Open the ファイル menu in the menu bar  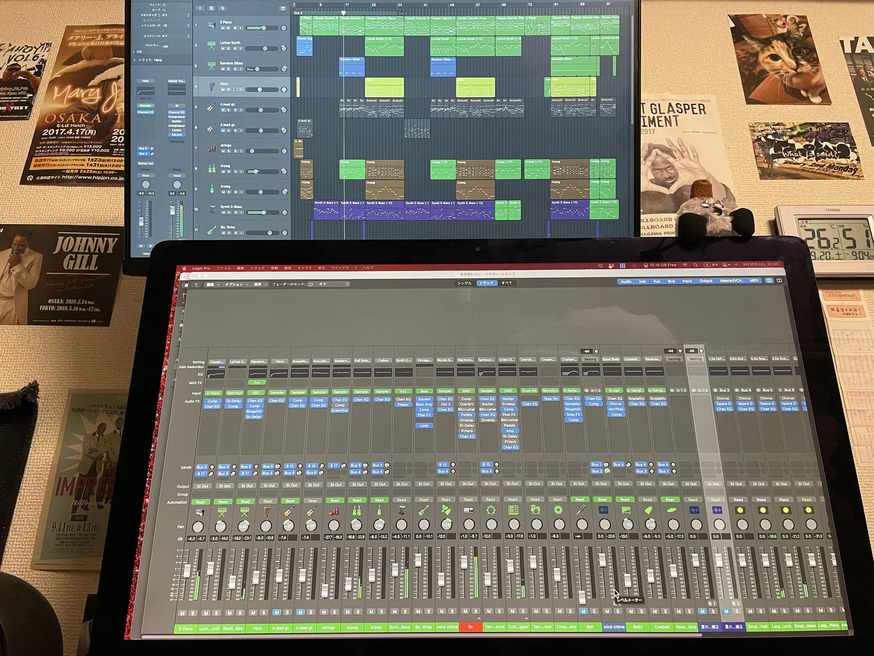pos(223,268)
